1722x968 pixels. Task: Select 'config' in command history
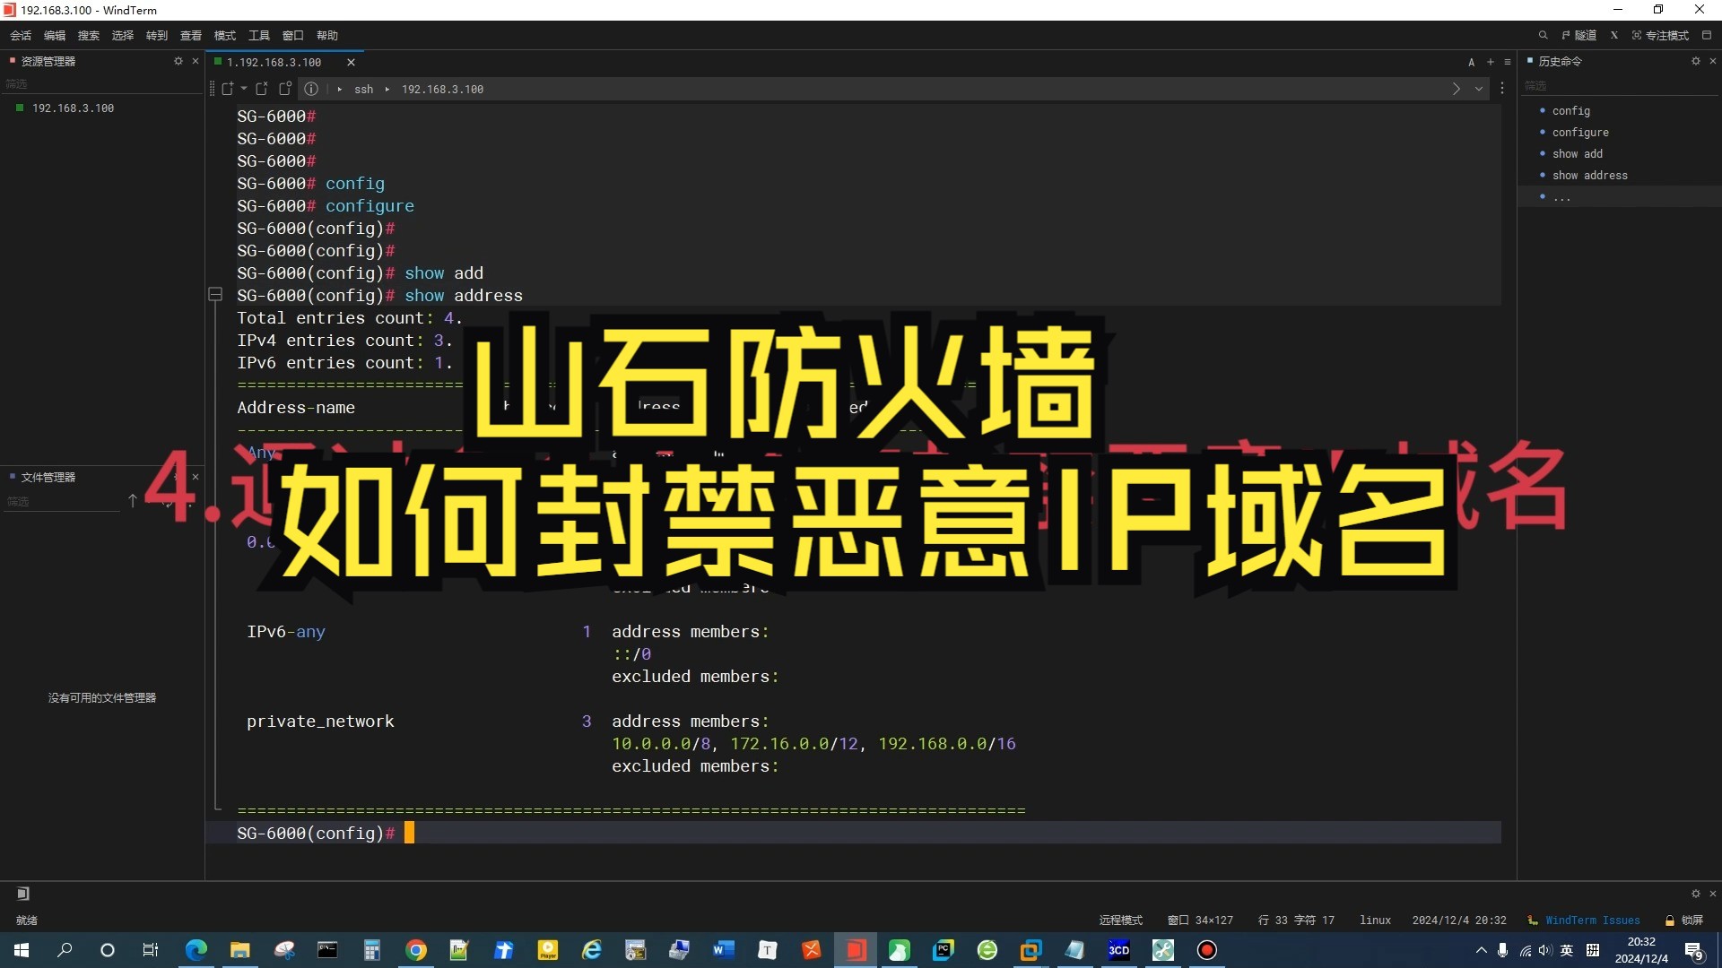pos(1570,111)
